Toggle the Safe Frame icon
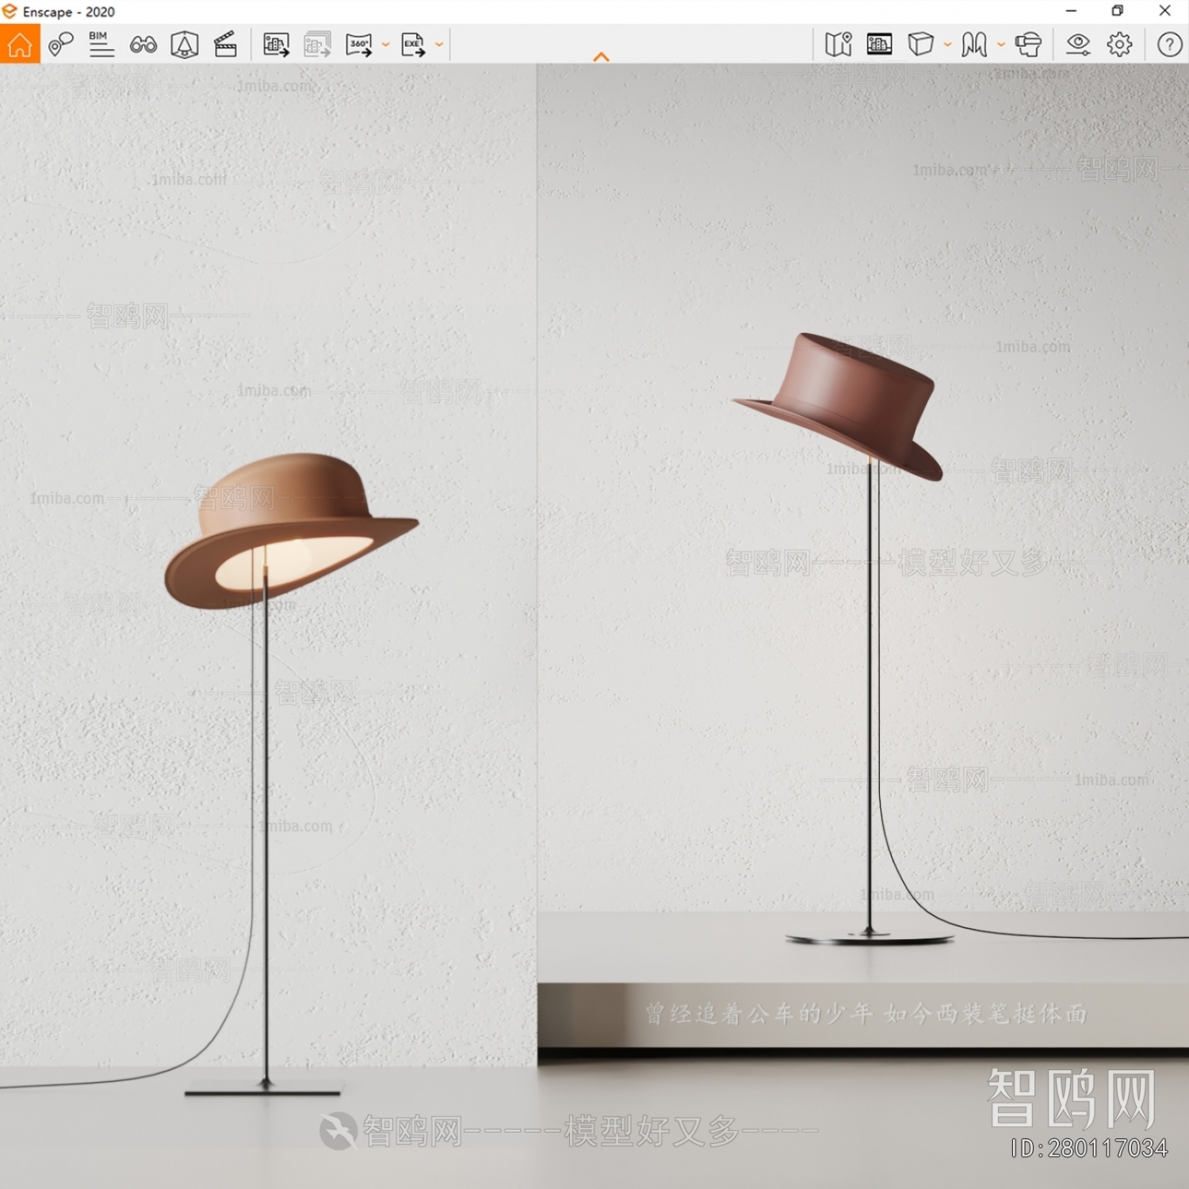Image resolution: width=1189 pixels, height=1189 pixels. 879,44
